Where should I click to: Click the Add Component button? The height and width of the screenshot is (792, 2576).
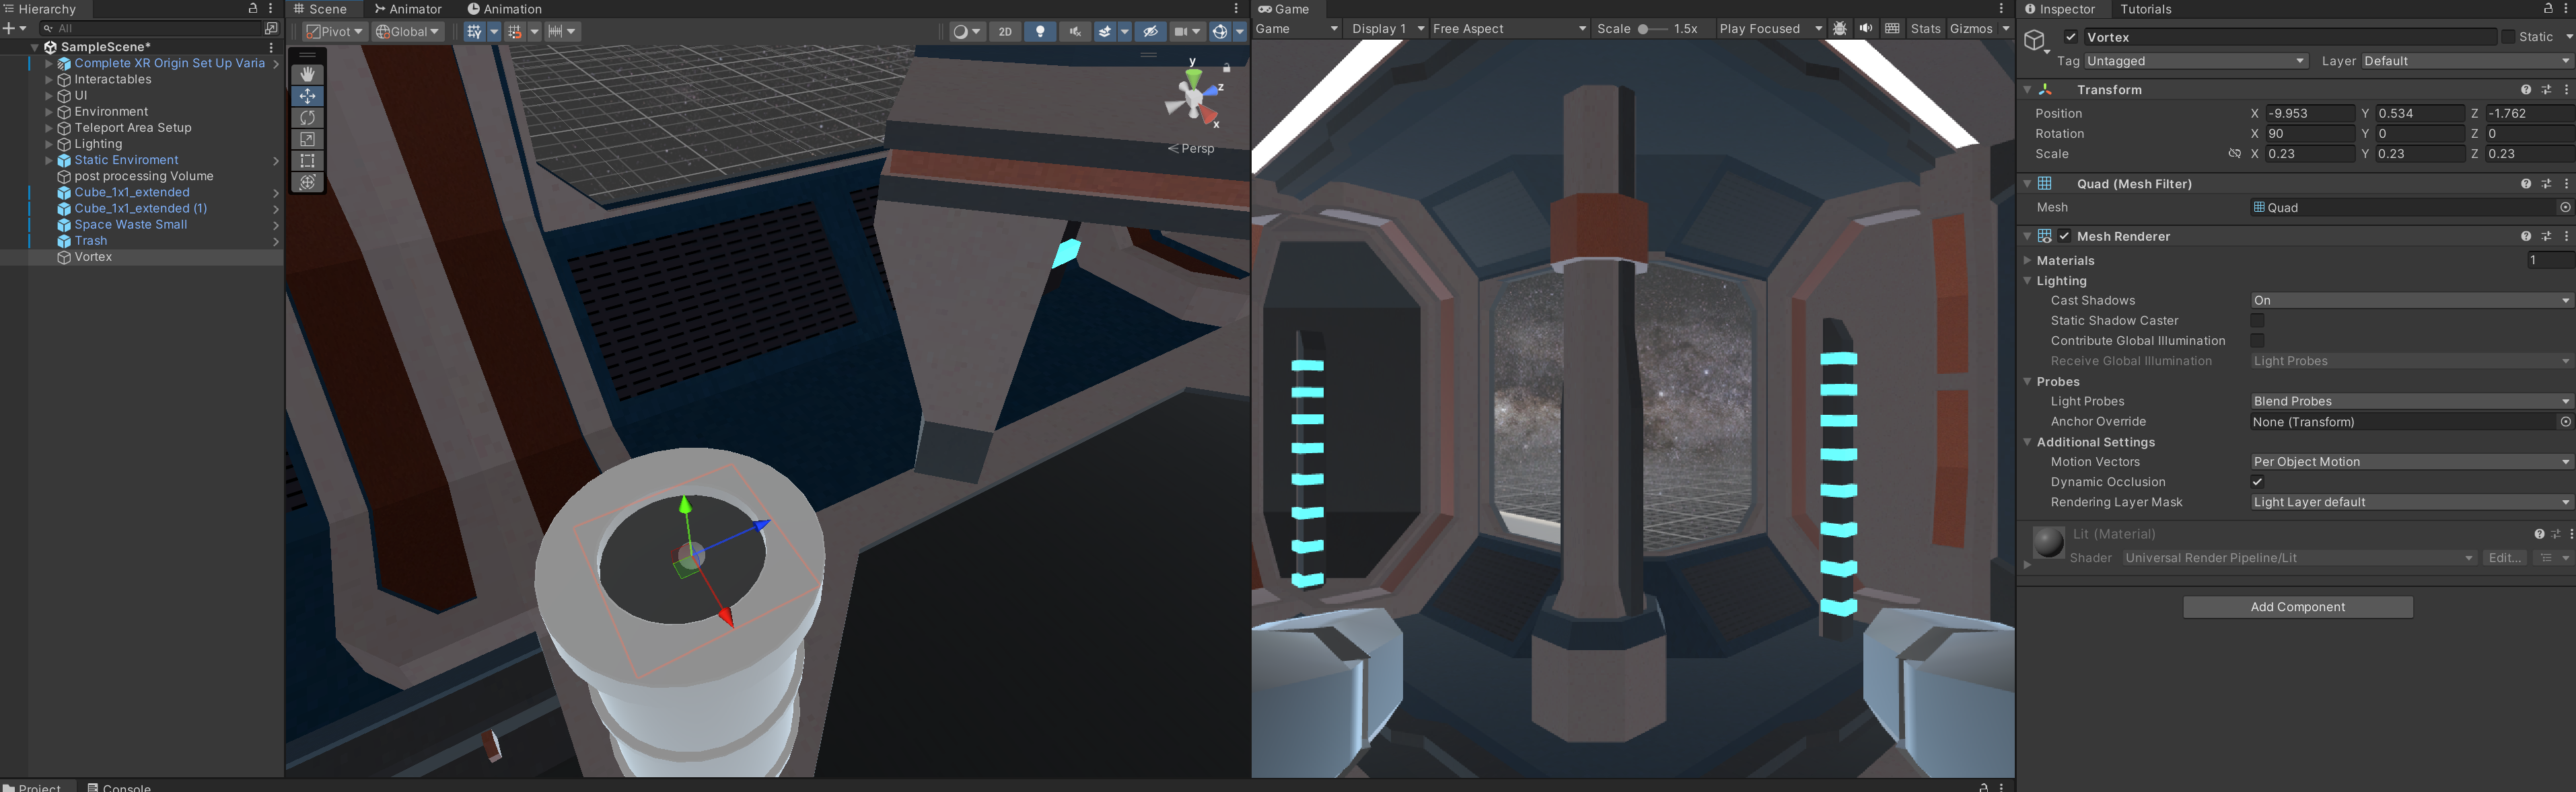click(2297, 607)
